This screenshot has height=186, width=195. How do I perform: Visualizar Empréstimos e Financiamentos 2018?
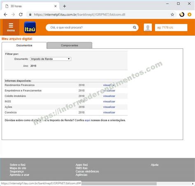coord(109,91)
